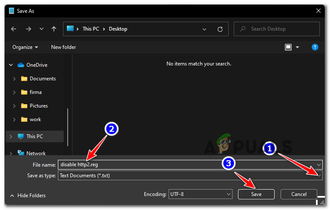Expand the work folder node
Image resolution: width=330 pixels, height=210 pixels.
pyautogui.click(x=14, y=119)
